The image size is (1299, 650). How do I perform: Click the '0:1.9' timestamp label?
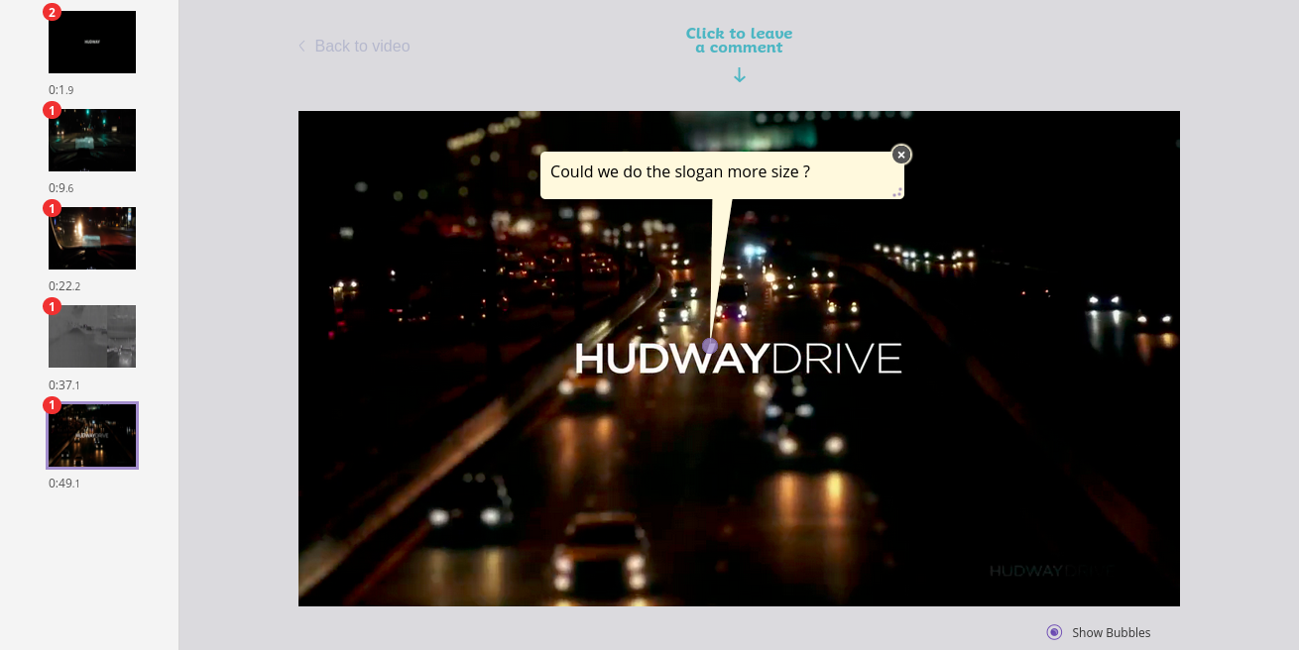[61, 90]
